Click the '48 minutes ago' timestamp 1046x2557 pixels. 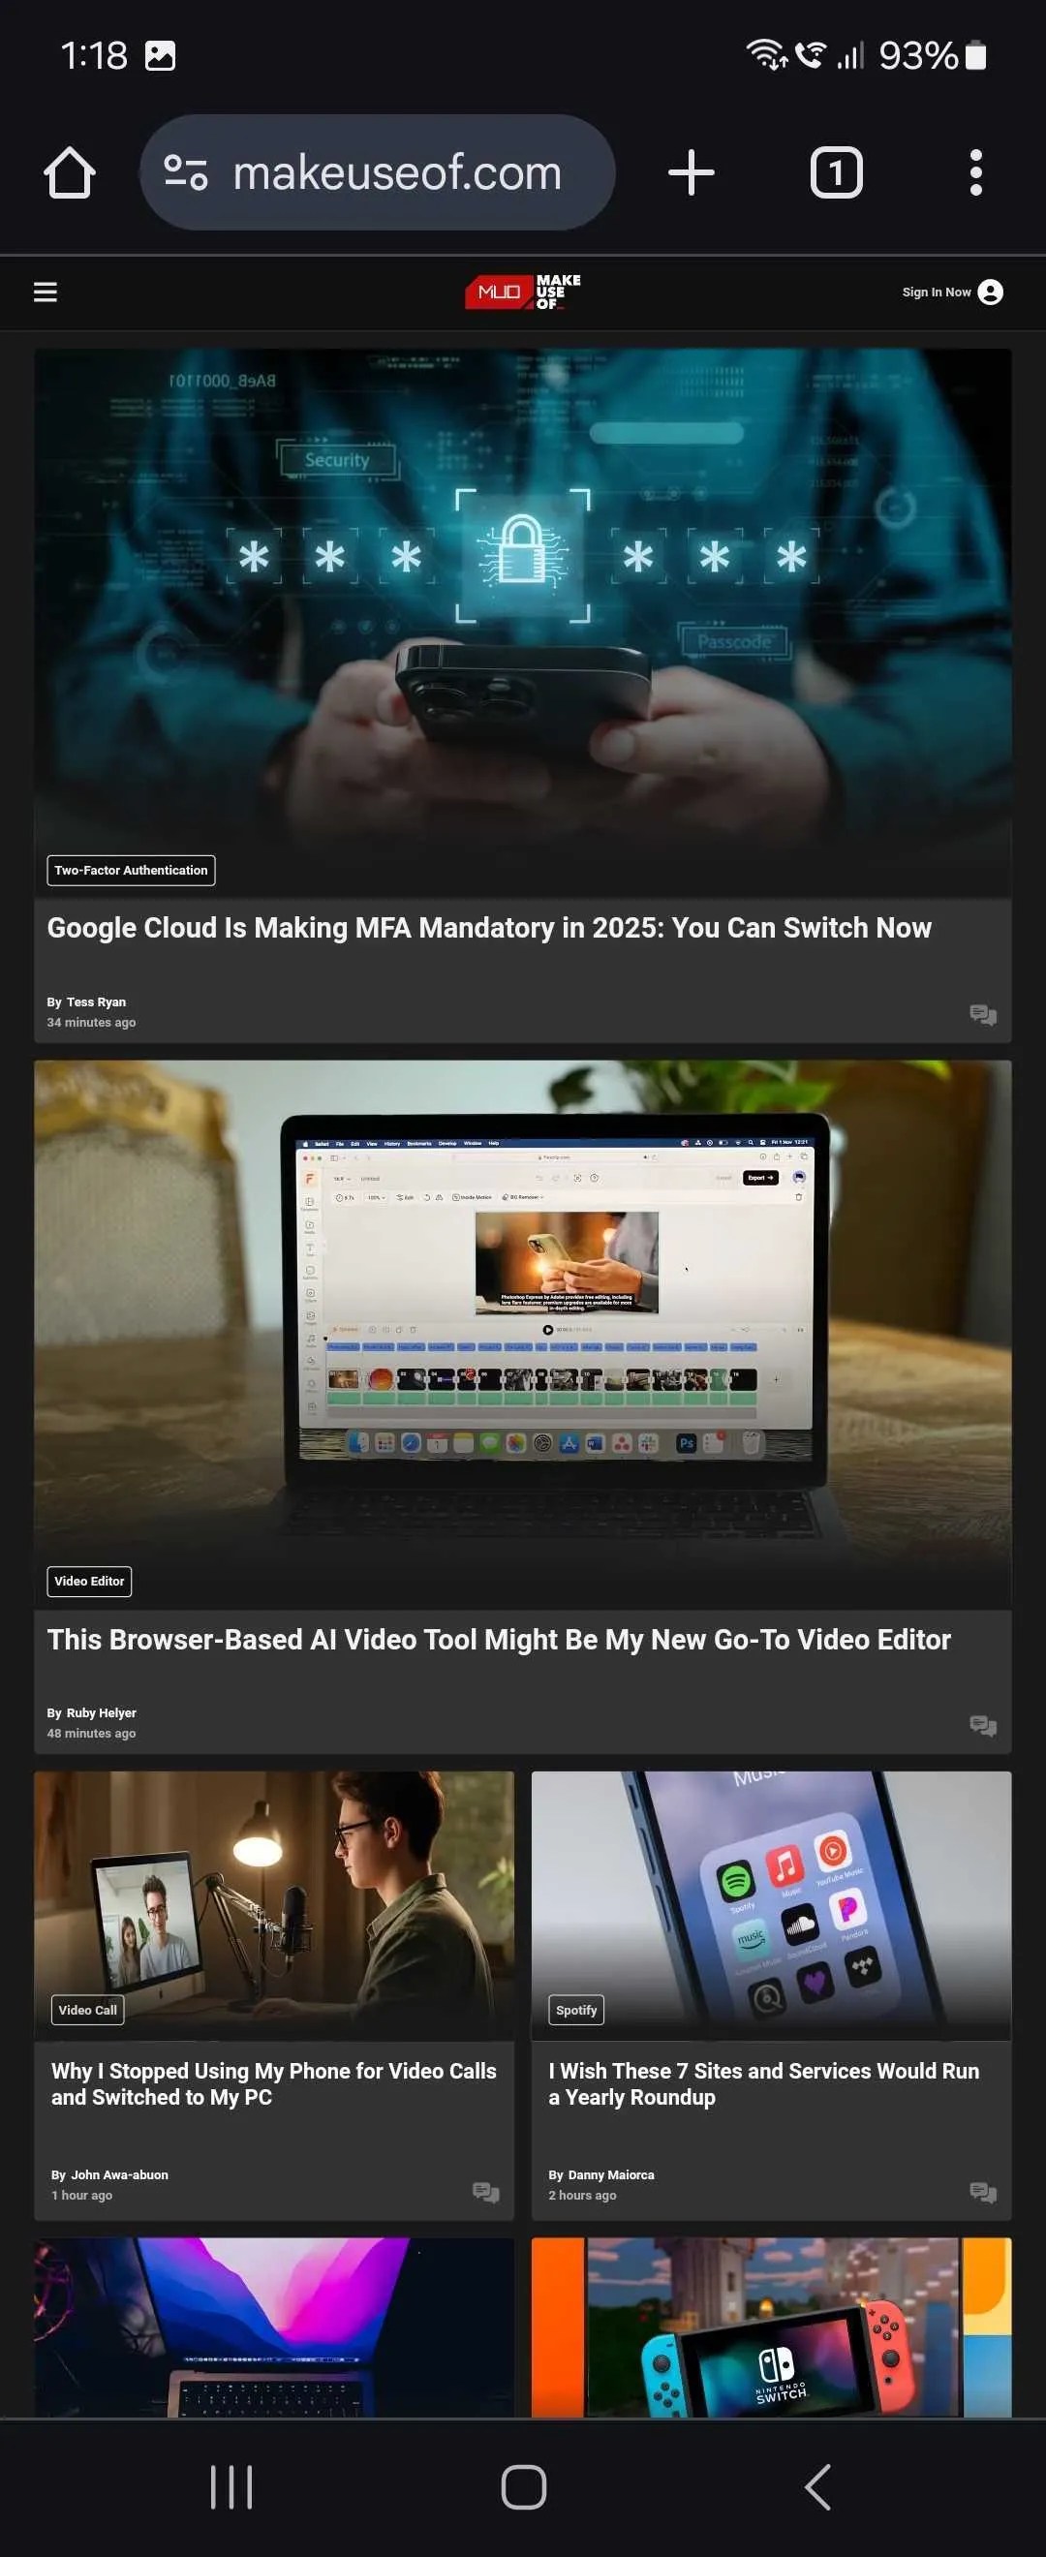91,1733
